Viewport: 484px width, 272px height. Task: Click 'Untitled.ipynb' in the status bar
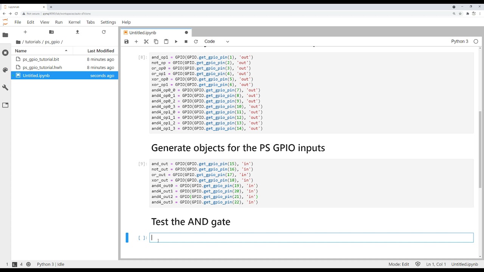point(465,264)
